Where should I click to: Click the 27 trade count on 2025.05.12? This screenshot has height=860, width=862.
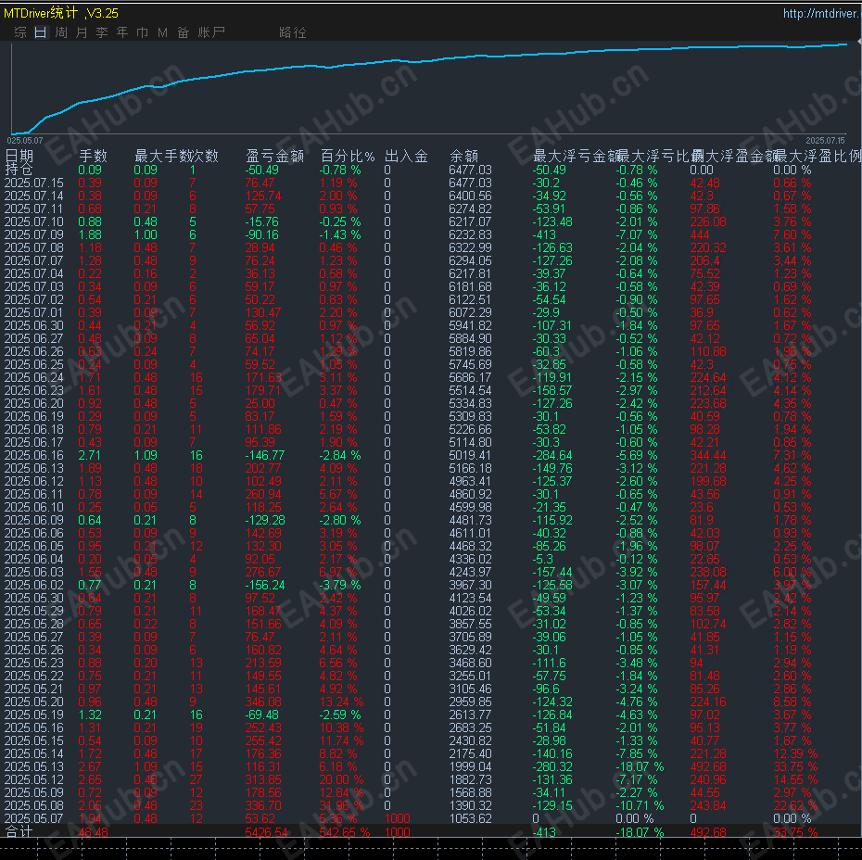[196, 779]
